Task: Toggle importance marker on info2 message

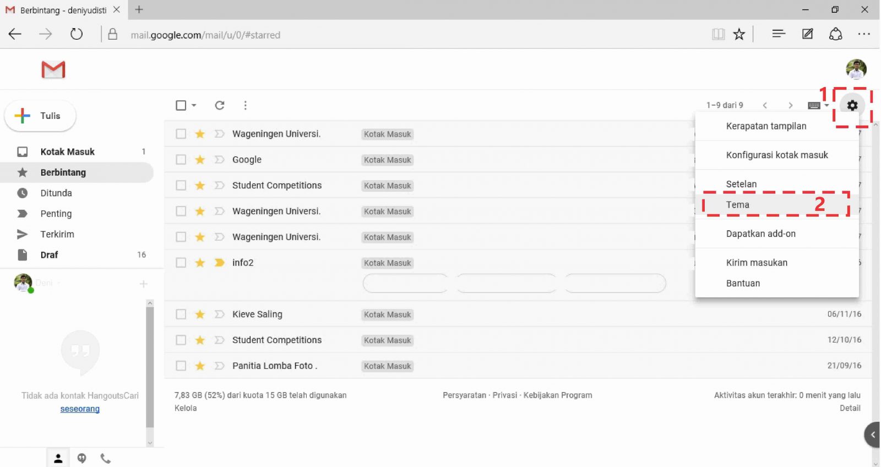Action: coord(220,263)
